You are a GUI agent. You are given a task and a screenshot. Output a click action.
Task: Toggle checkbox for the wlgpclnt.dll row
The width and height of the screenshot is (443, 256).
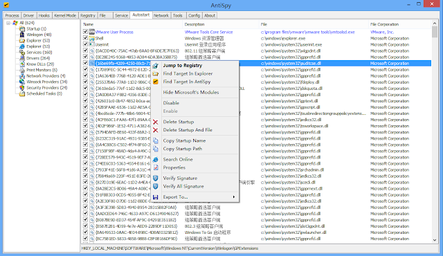click(x=85, y=51)
